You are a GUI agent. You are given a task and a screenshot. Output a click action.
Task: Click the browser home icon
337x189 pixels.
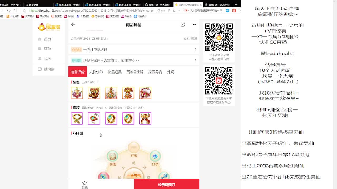(x=15, y=10)
